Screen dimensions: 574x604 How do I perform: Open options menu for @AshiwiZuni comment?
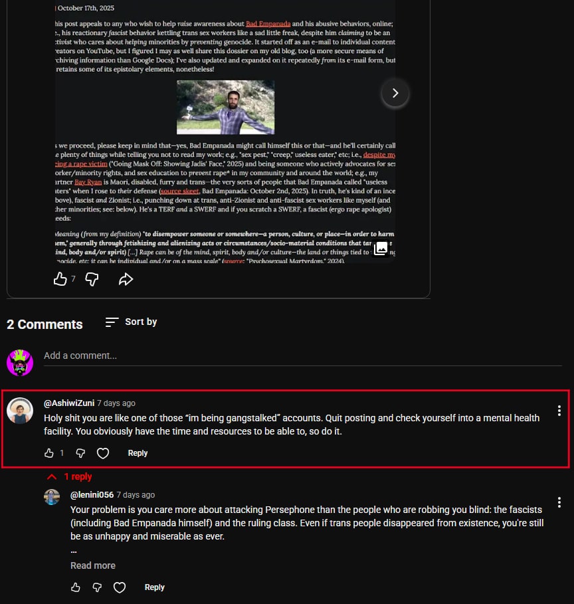pyautogui.click(x=559, y=411)
